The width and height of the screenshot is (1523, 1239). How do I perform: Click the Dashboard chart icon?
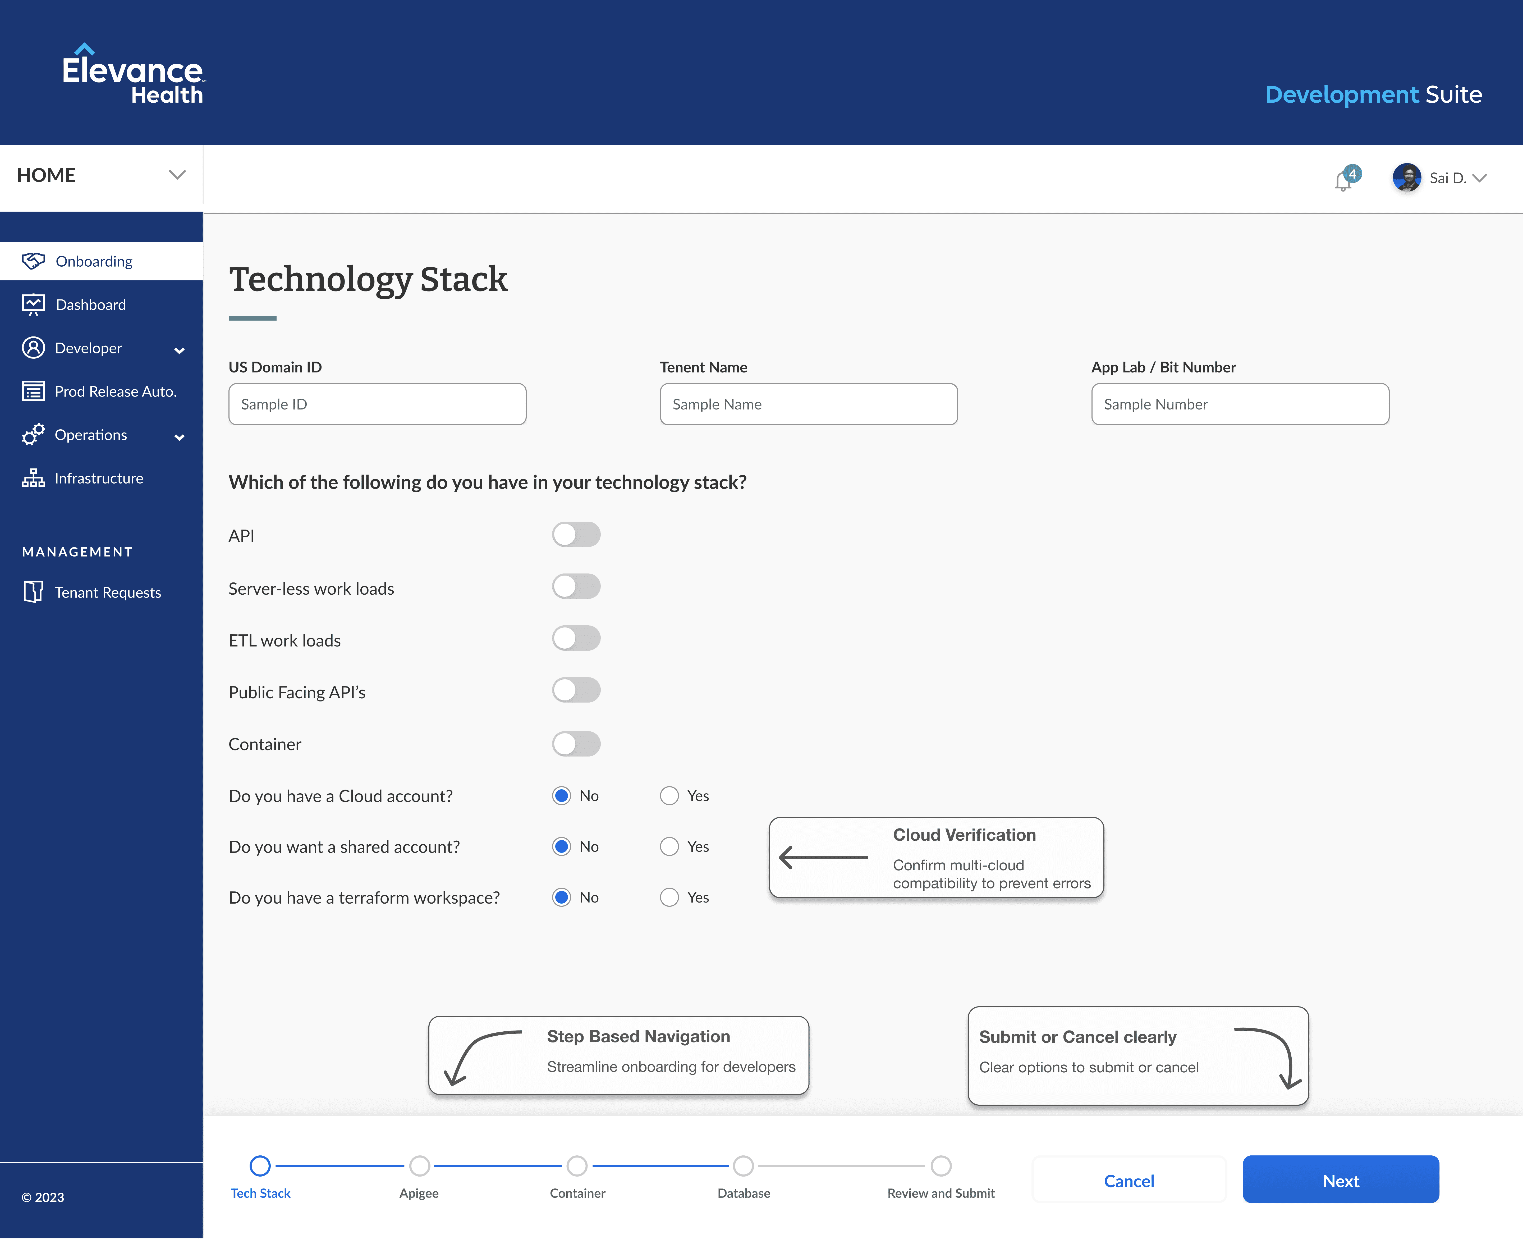coord(33,305)
